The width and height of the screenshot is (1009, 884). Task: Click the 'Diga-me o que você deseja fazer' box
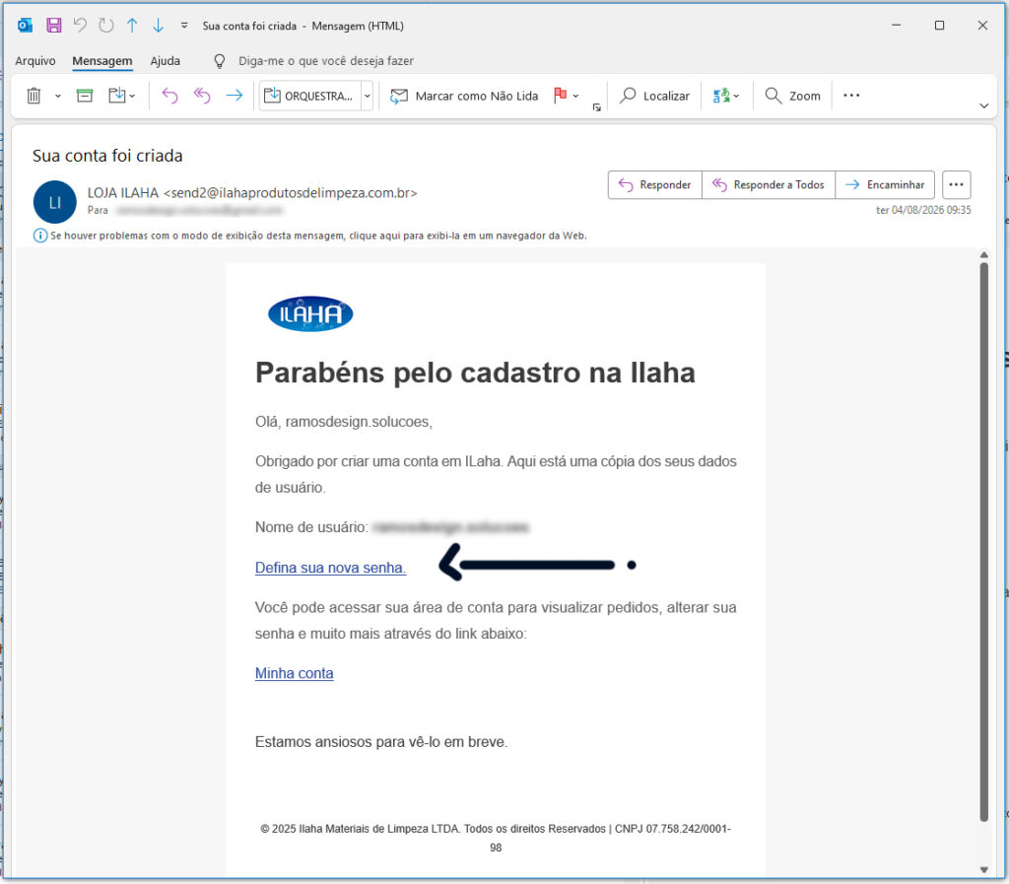click(325, 60)
